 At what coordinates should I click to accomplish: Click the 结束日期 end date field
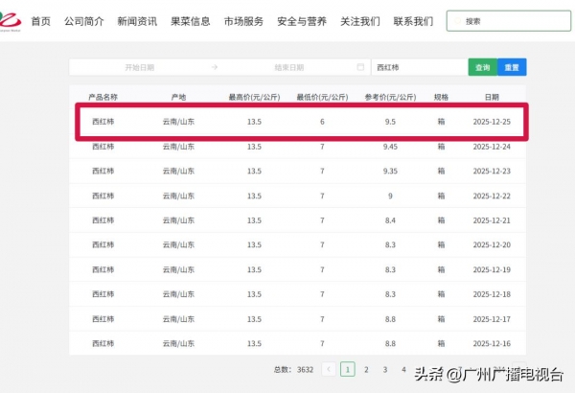(x=288, y=68)
